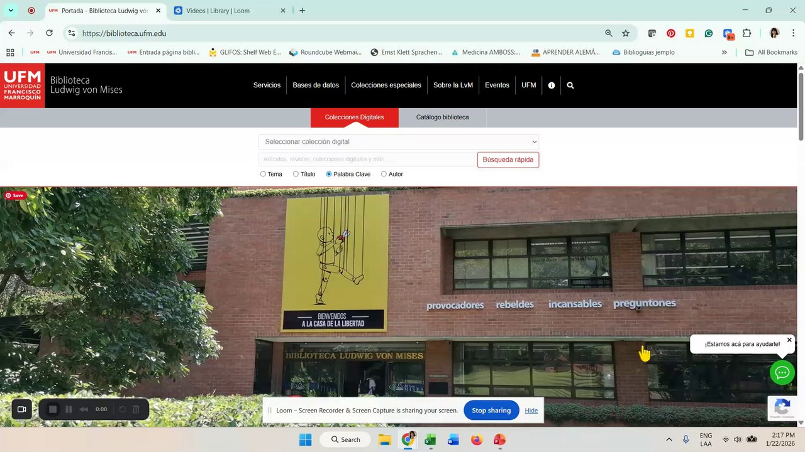Open Firefox from taskbar
Image resolution: width=805 pixels, height=452 pixels.
coord(477,439)
